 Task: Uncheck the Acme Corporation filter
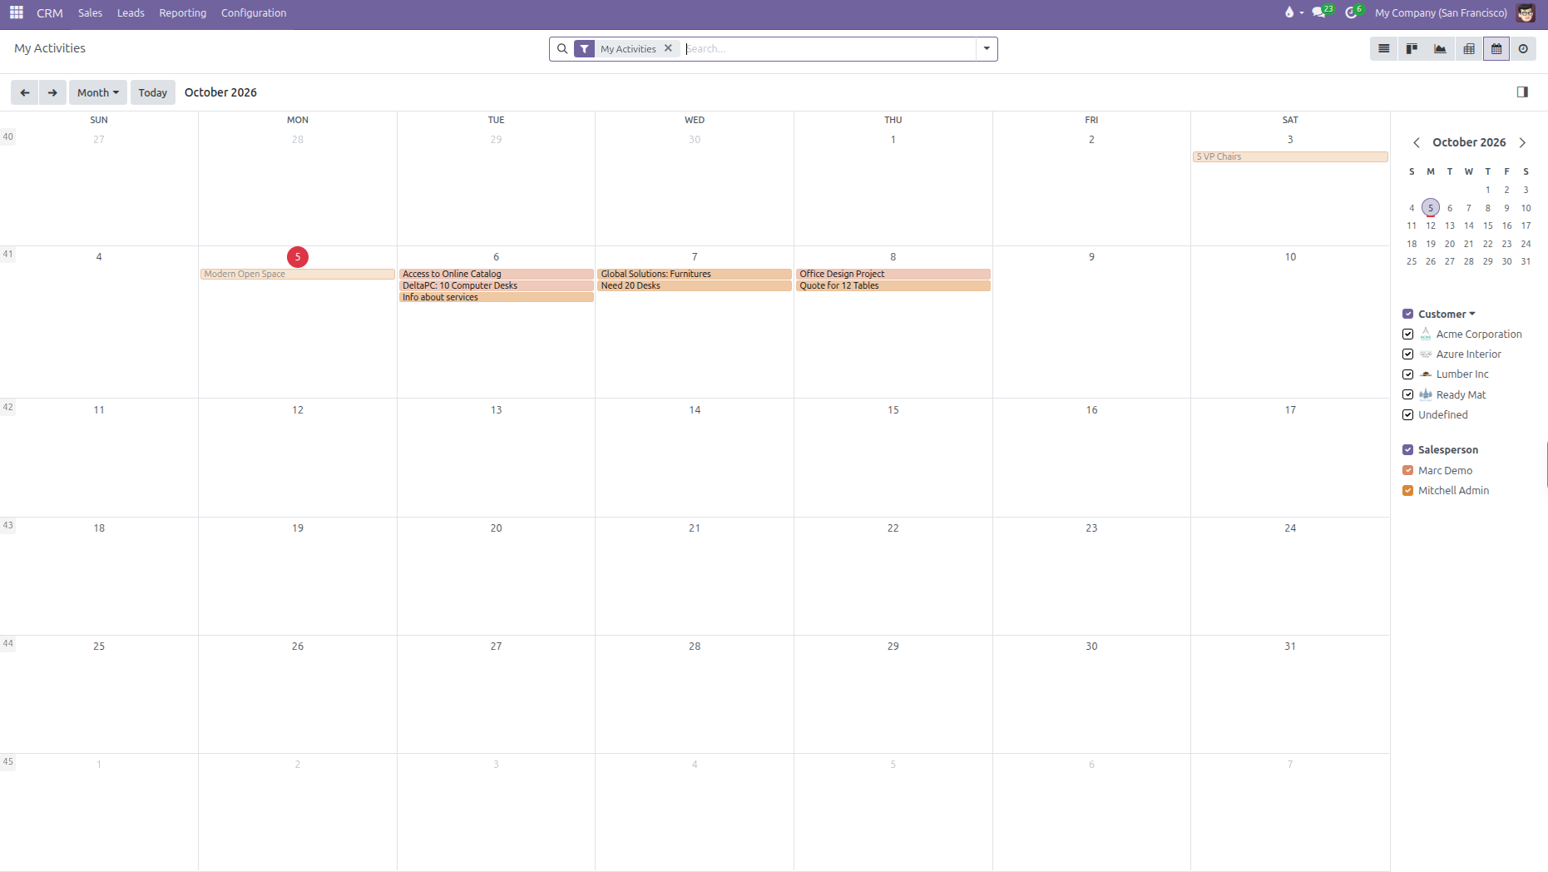click(1407, 334)
